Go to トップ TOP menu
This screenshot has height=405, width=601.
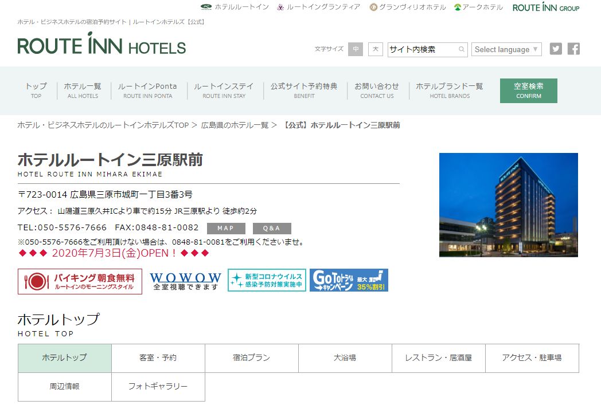coord(36,91)
